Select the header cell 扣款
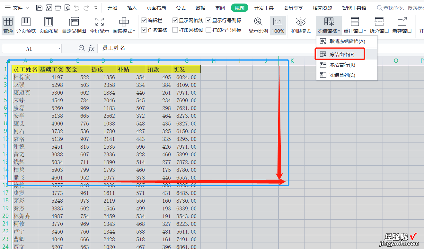This screenshot has width=424, height=249. pyautogui.click(x=159, y=69)
